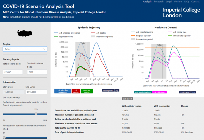Toggle log scale on Epidemic Trajectory chart
This screenshot has height=140, width=204.
(117, 90)
